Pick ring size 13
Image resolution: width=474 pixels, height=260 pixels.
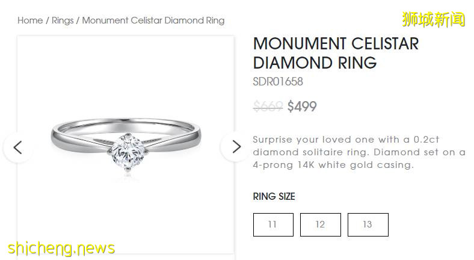[x=368, y=224]
